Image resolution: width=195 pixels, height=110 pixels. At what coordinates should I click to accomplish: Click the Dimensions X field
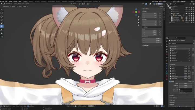coord(152,39)
